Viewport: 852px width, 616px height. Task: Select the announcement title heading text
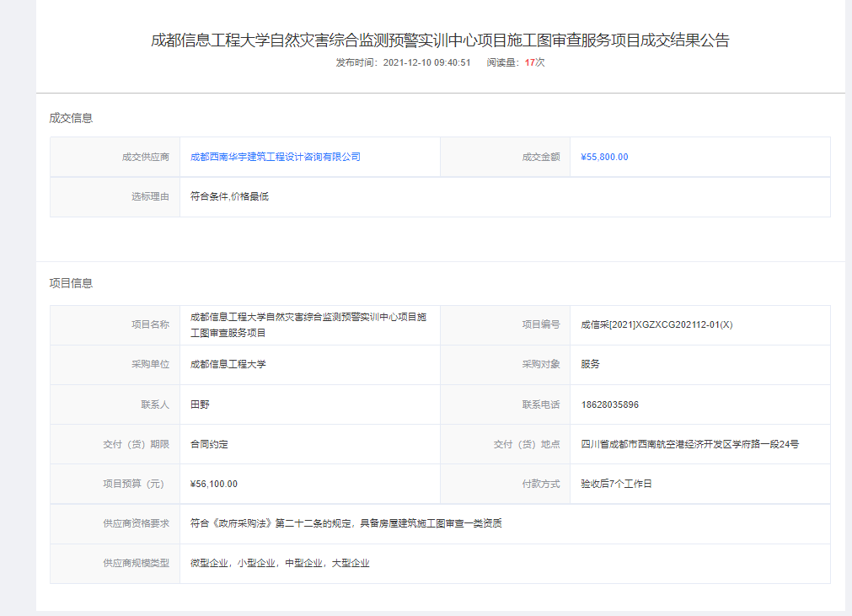tap(440, 40)
